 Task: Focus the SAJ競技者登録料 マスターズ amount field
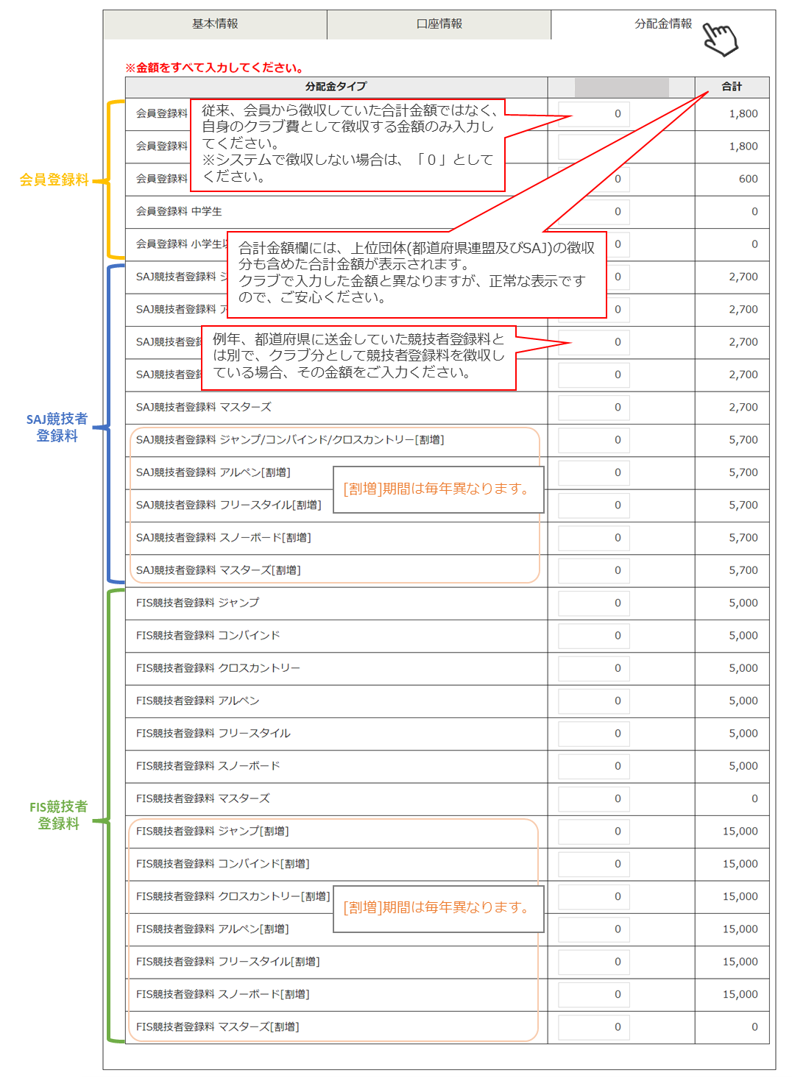tap(594, 408)
